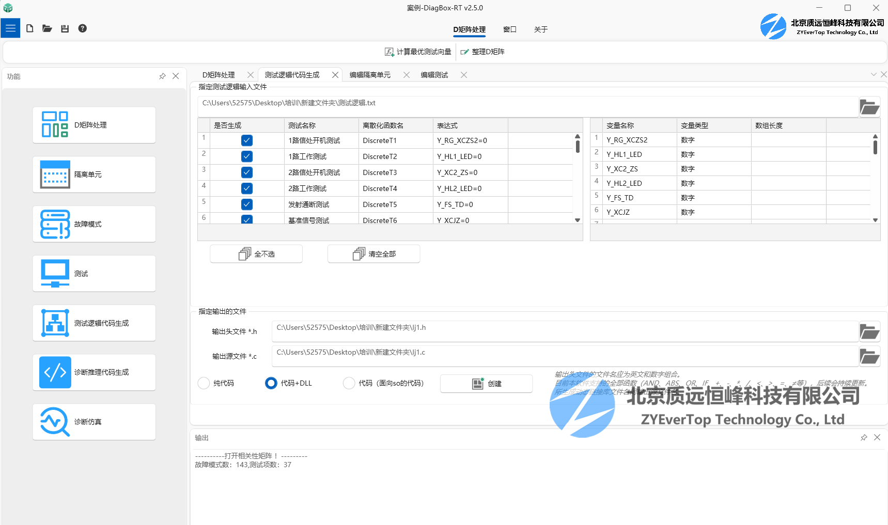888x525 pixels.
Task: Sort by 变量名称 column header
Action: point(640,125)
